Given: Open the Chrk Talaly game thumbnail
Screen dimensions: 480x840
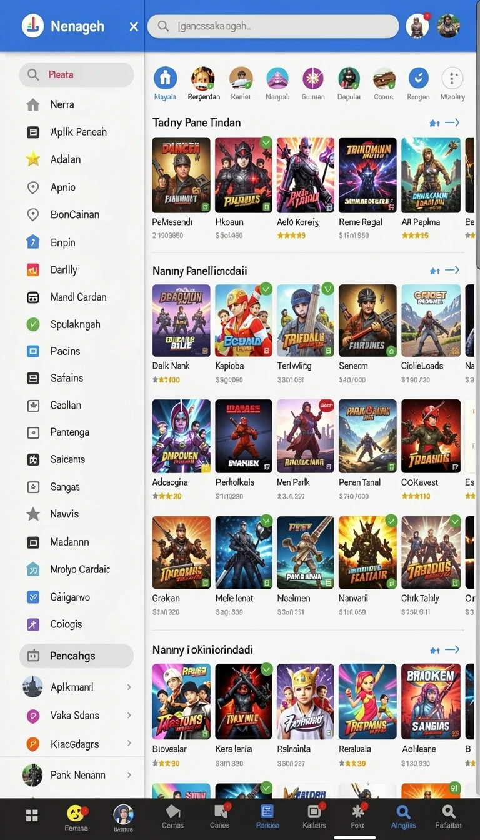Looking at the screenshot, I should [x=430, y=552].
